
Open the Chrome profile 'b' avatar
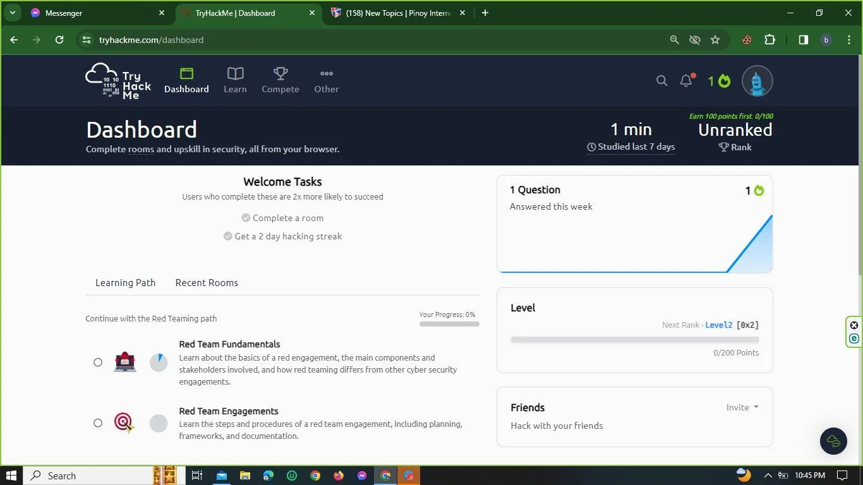826,40
